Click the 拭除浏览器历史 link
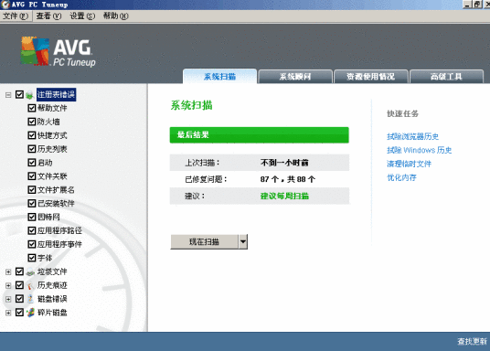This screenshot has height=351, width=490. [412, 136]
